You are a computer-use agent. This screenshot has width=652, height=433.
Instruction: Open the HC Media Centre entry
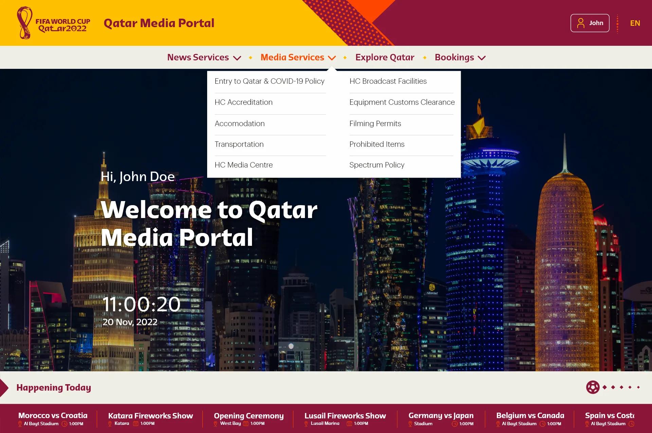[243, 165]
